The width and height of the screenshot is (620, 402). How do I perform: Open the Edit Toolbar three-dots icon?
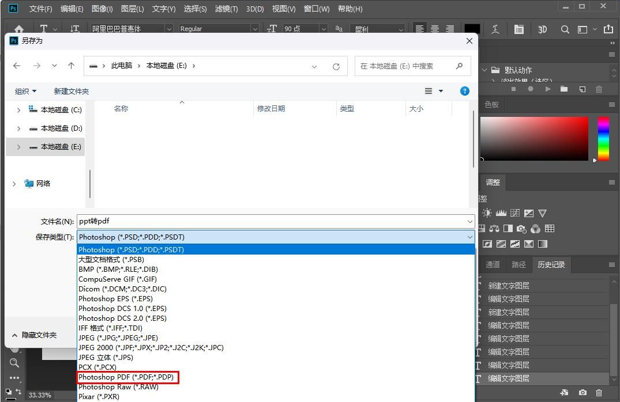[x=14, y=378]
